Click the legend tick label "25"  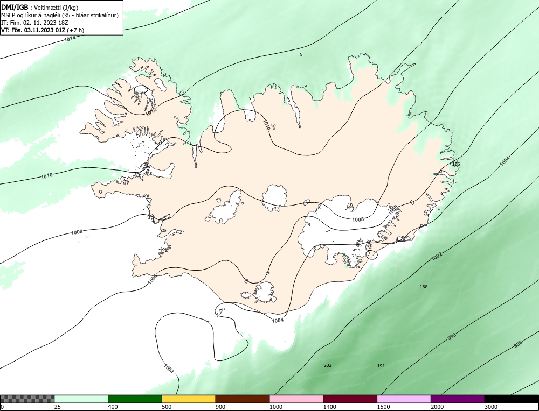coord(58,407)
